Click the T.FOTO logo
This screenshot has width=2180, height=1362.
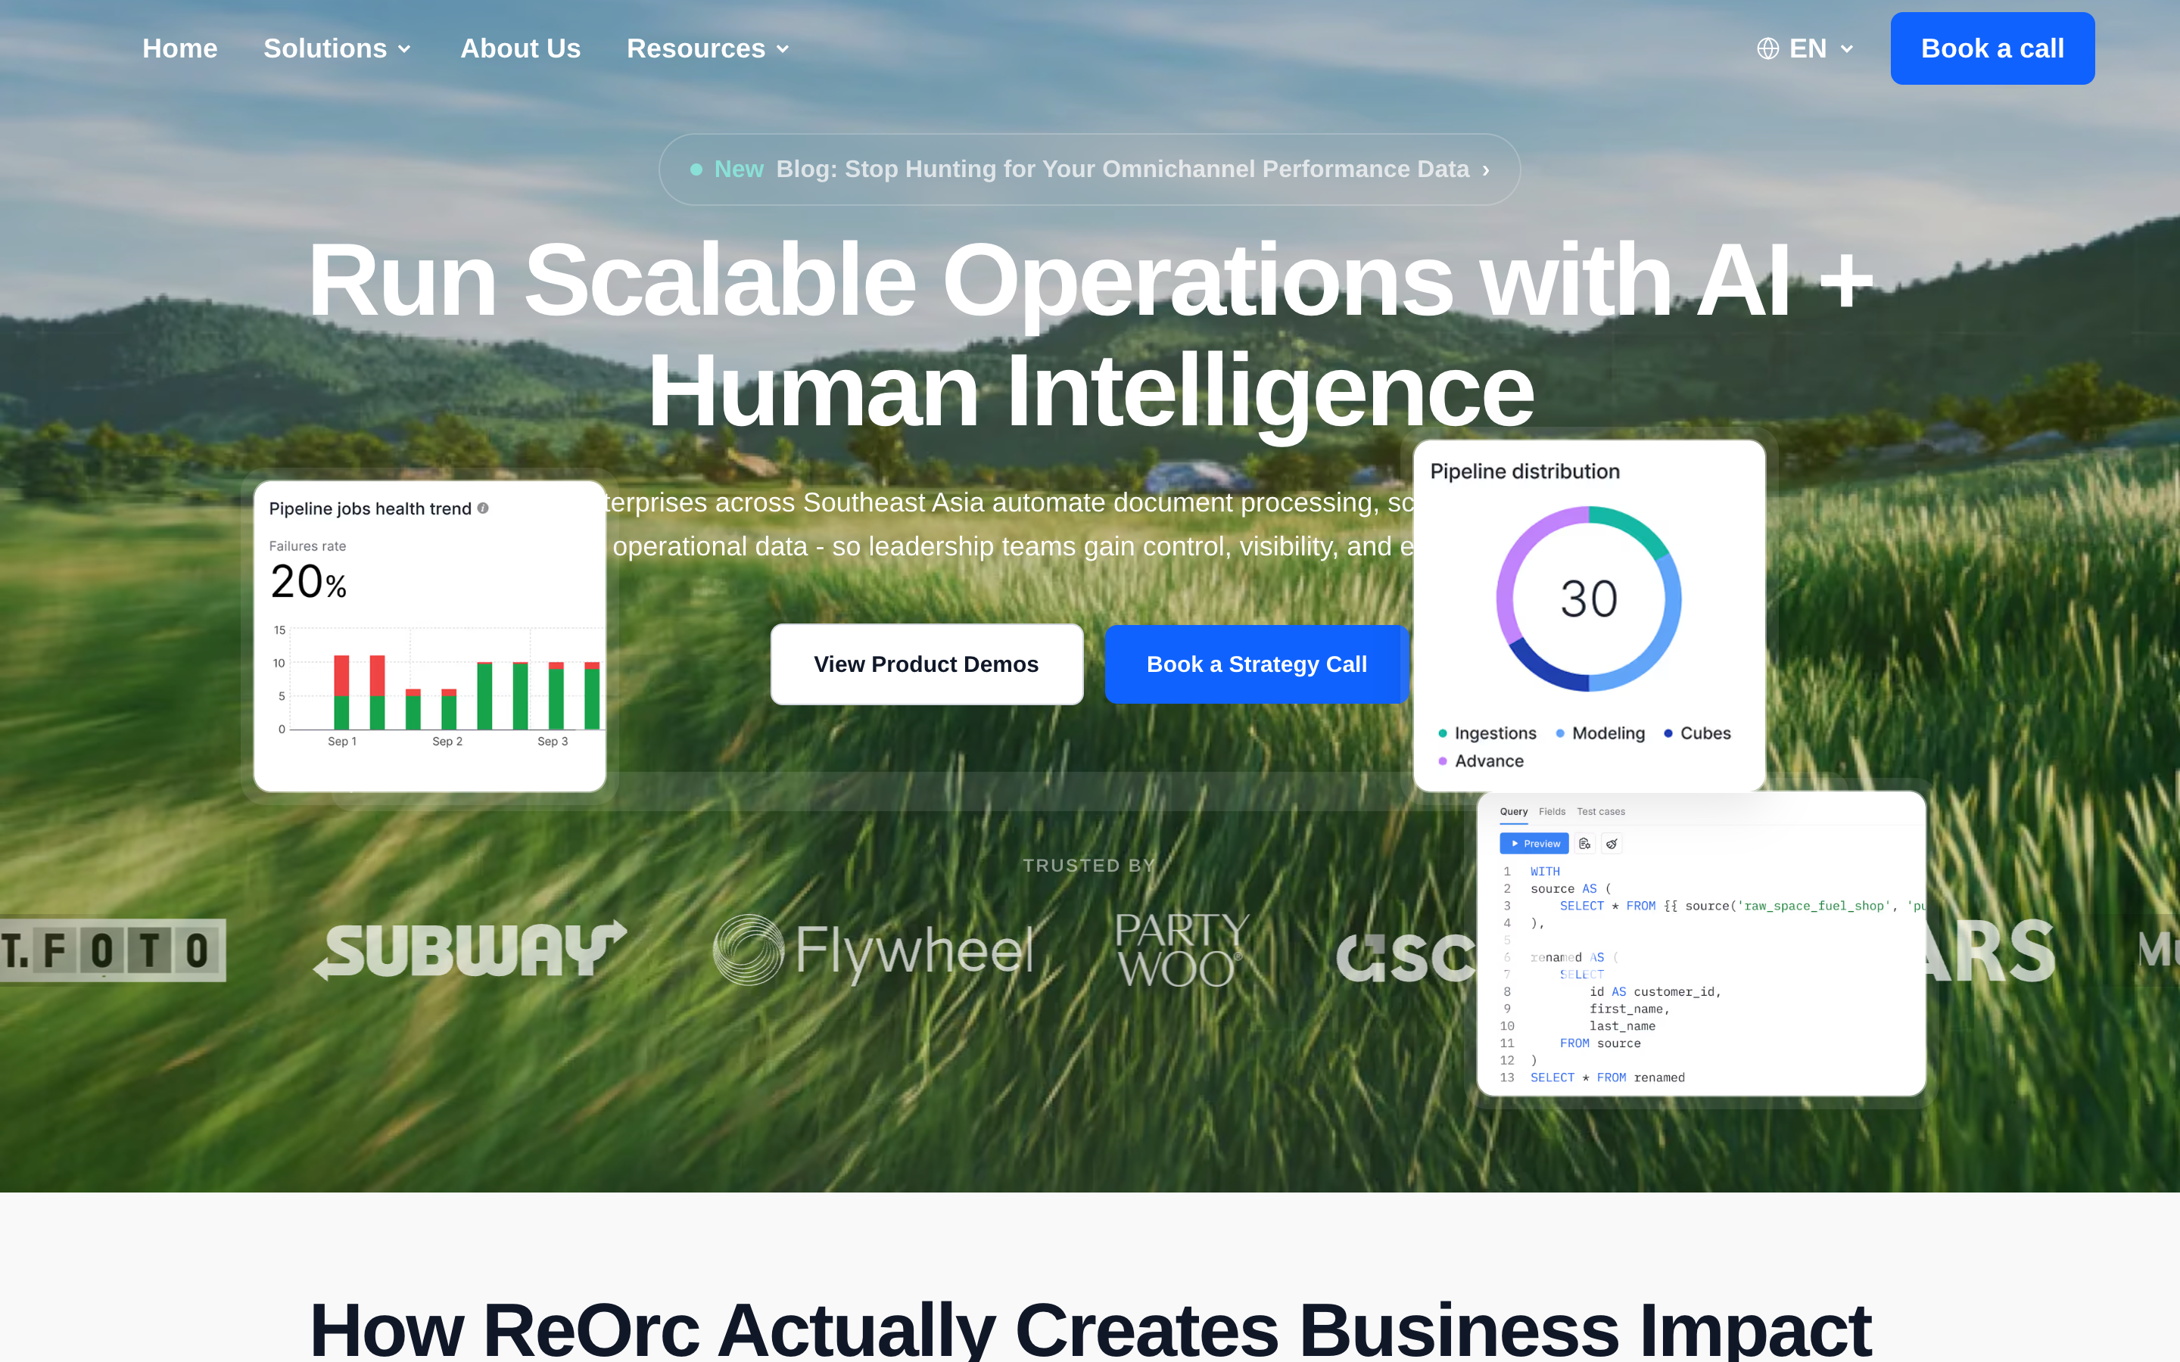click(x=112, y=950)
